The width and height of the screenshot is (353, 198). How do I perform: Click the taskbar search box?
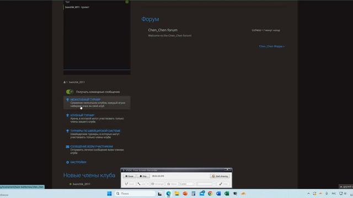coord(135,194)
